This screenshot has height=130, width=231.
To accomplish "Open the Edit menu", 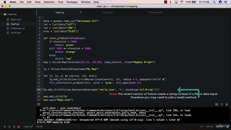I will click(29, 2).
